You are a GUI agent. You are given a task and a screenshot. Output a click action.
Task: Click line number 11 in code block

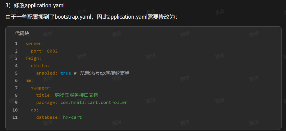pyautogui.click(x=15, y=117)
